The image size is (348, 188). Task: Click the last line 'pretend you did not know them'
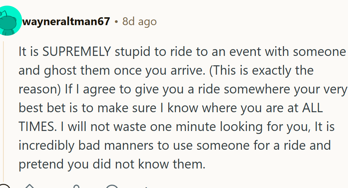(x=112, y=164)
